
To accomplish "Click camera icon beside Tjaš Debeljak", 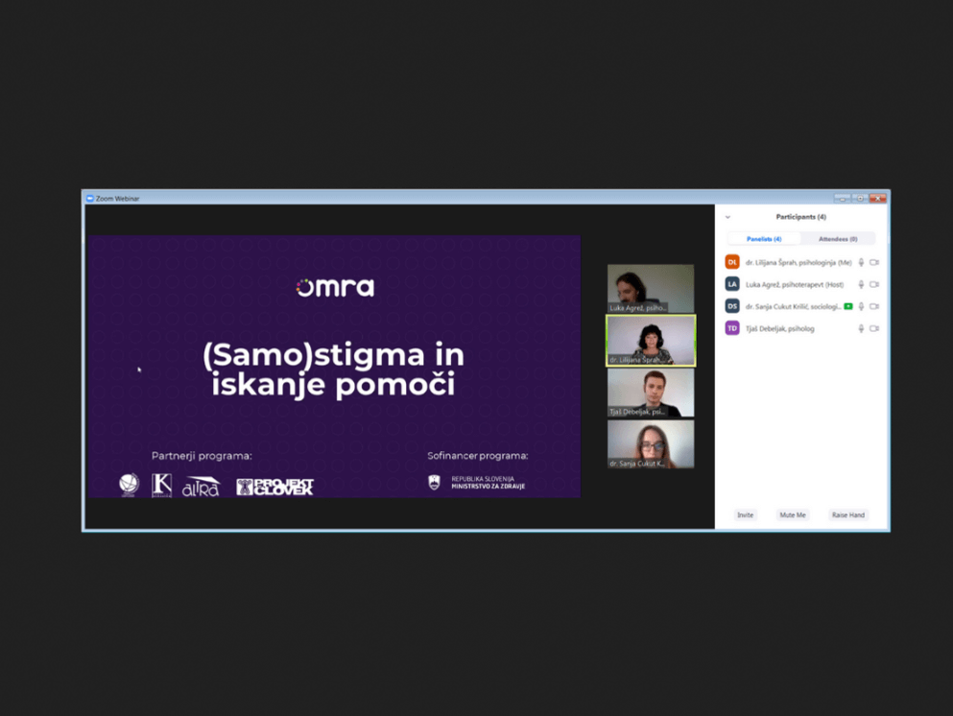I will (874, 329).
